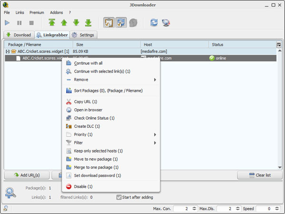Toggle the Start after adding checkbox
The image size is (285, 214).
point(119,197)
